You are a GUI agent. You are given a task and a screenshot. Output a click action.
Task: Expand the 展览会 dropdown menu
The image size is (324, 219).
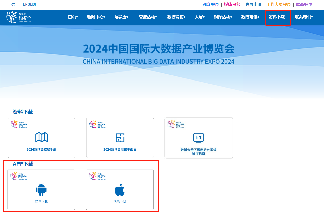point(121,17)
